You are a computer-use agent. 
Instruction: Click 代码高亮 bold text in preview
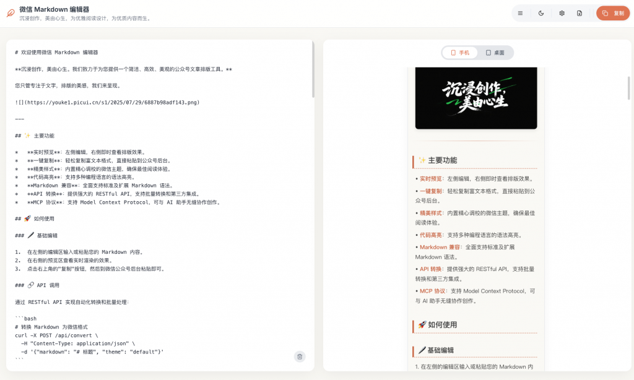click(x=431, y=235)
